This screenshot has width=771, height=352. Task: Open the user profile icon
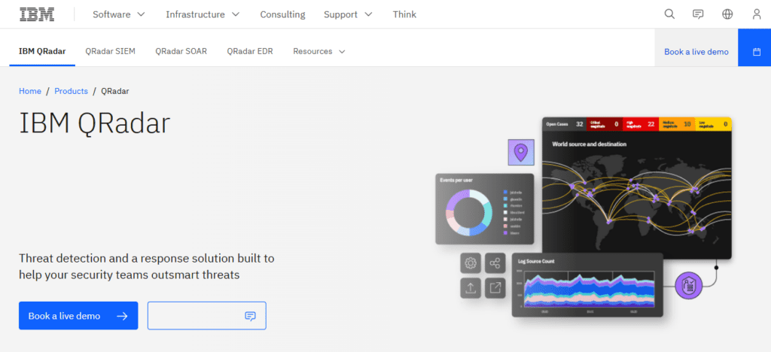(x=757, y=14)
